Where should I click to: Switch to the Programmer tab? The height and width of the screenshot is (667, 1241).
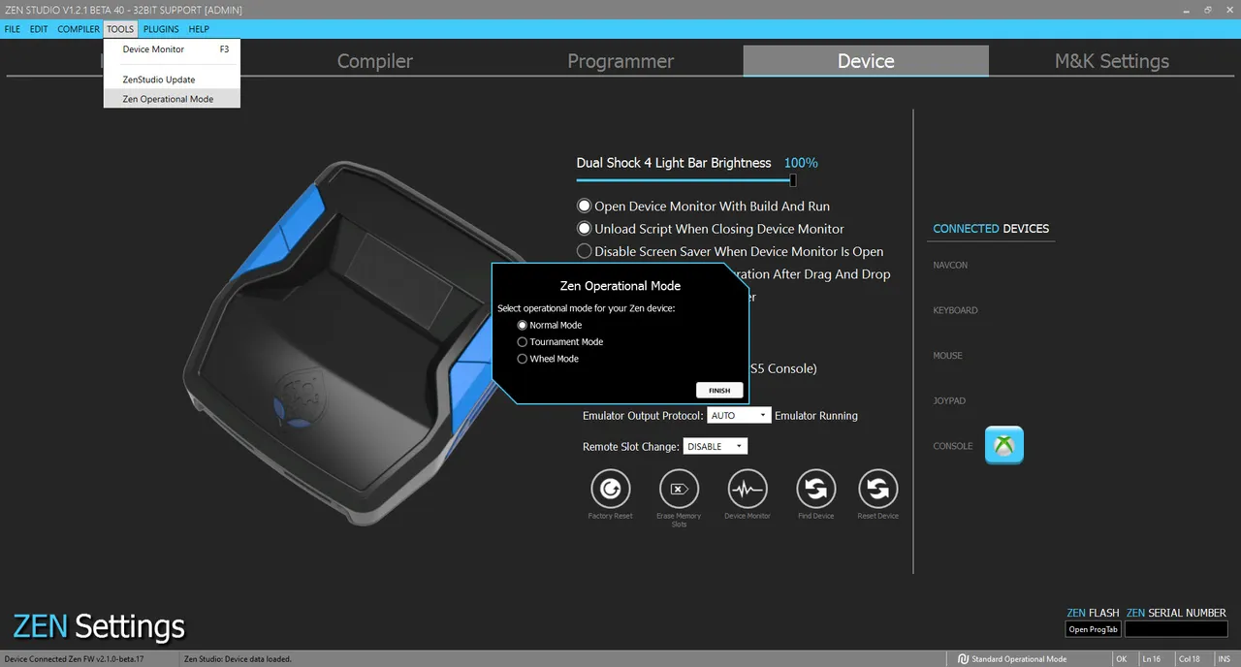(x=620, y=61)
